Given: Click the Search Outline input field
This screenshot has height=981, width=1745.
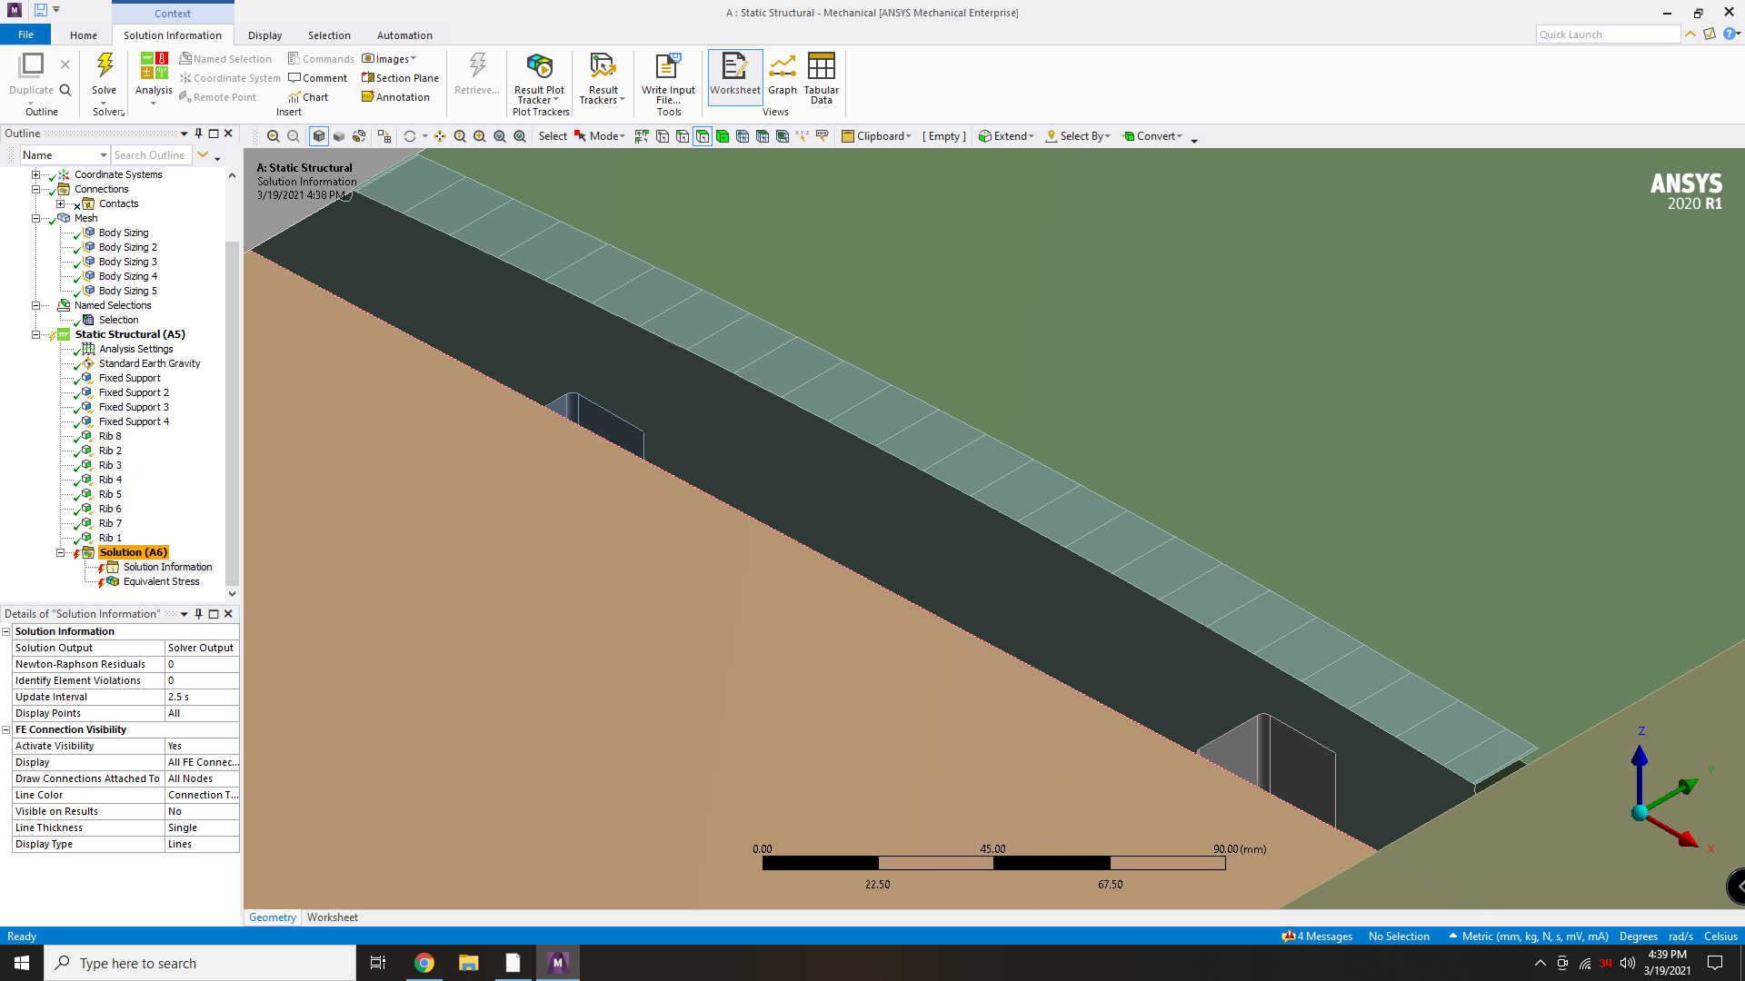Looking at the screenshot, I should pyautogui.click(x=151, y=155).
